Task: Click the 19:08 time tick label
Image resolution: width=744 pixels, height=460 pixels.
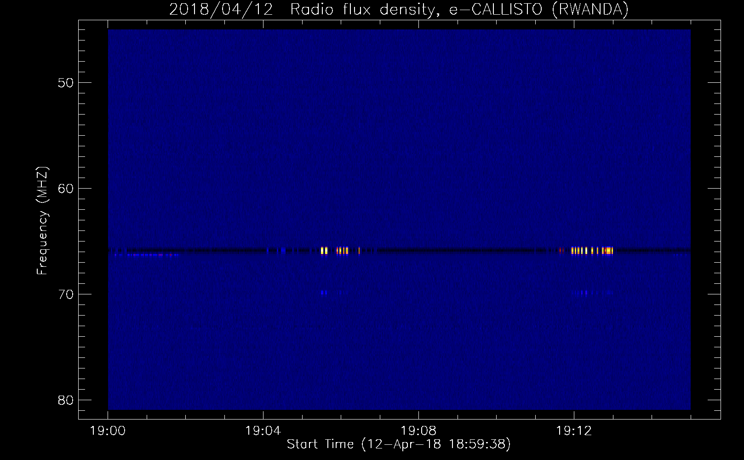Action: point(418,431)
